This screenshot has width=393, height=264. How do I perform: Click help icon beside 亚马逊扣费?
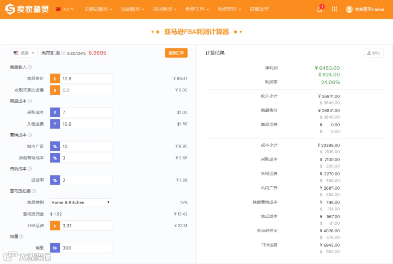(x=34, y=191)
